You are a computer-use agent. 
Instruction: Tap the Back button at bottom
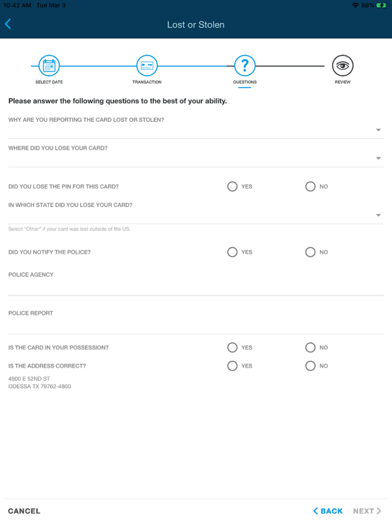pos(328,511)
